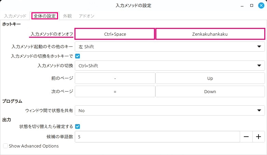Viewport: 267px width, 155px height.
Task: Click the Zenkakuhankaku hotkey button
Action: point(210,34)
